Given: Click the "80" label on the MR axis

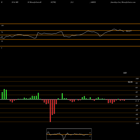Looking at the screenshot, I should (x=137, y=83).
